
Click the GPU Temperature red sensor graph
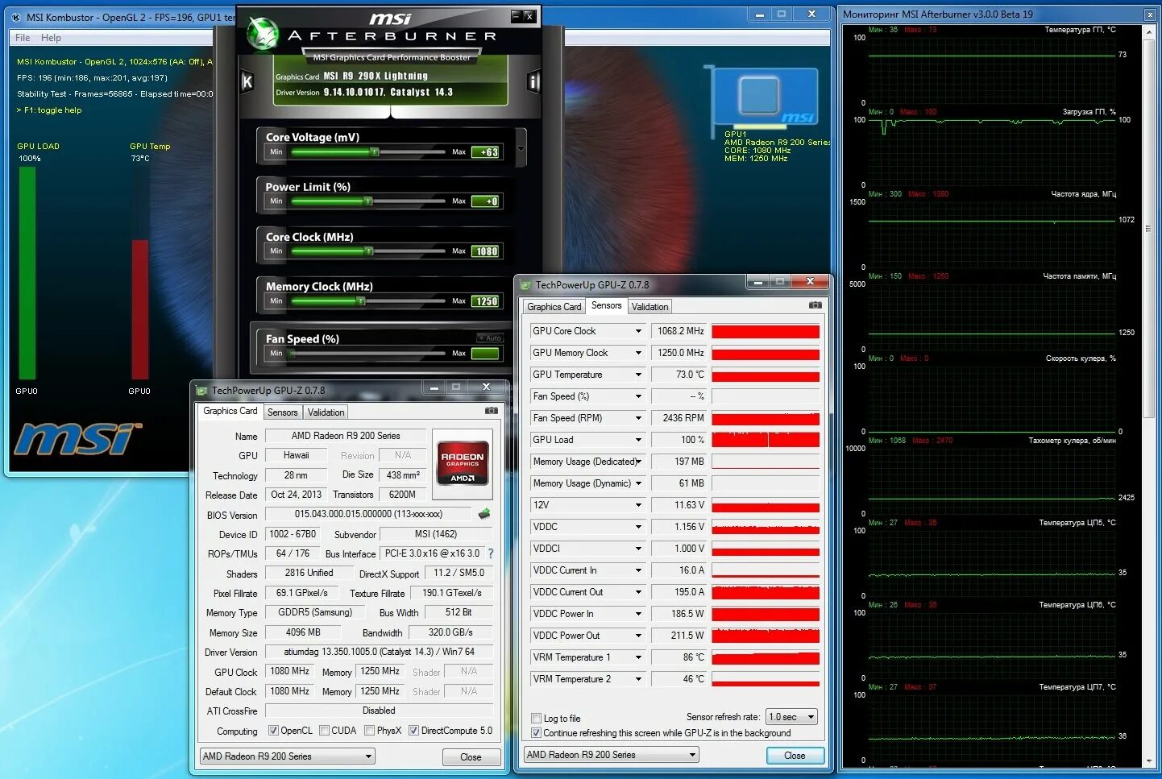click(766, 375)
